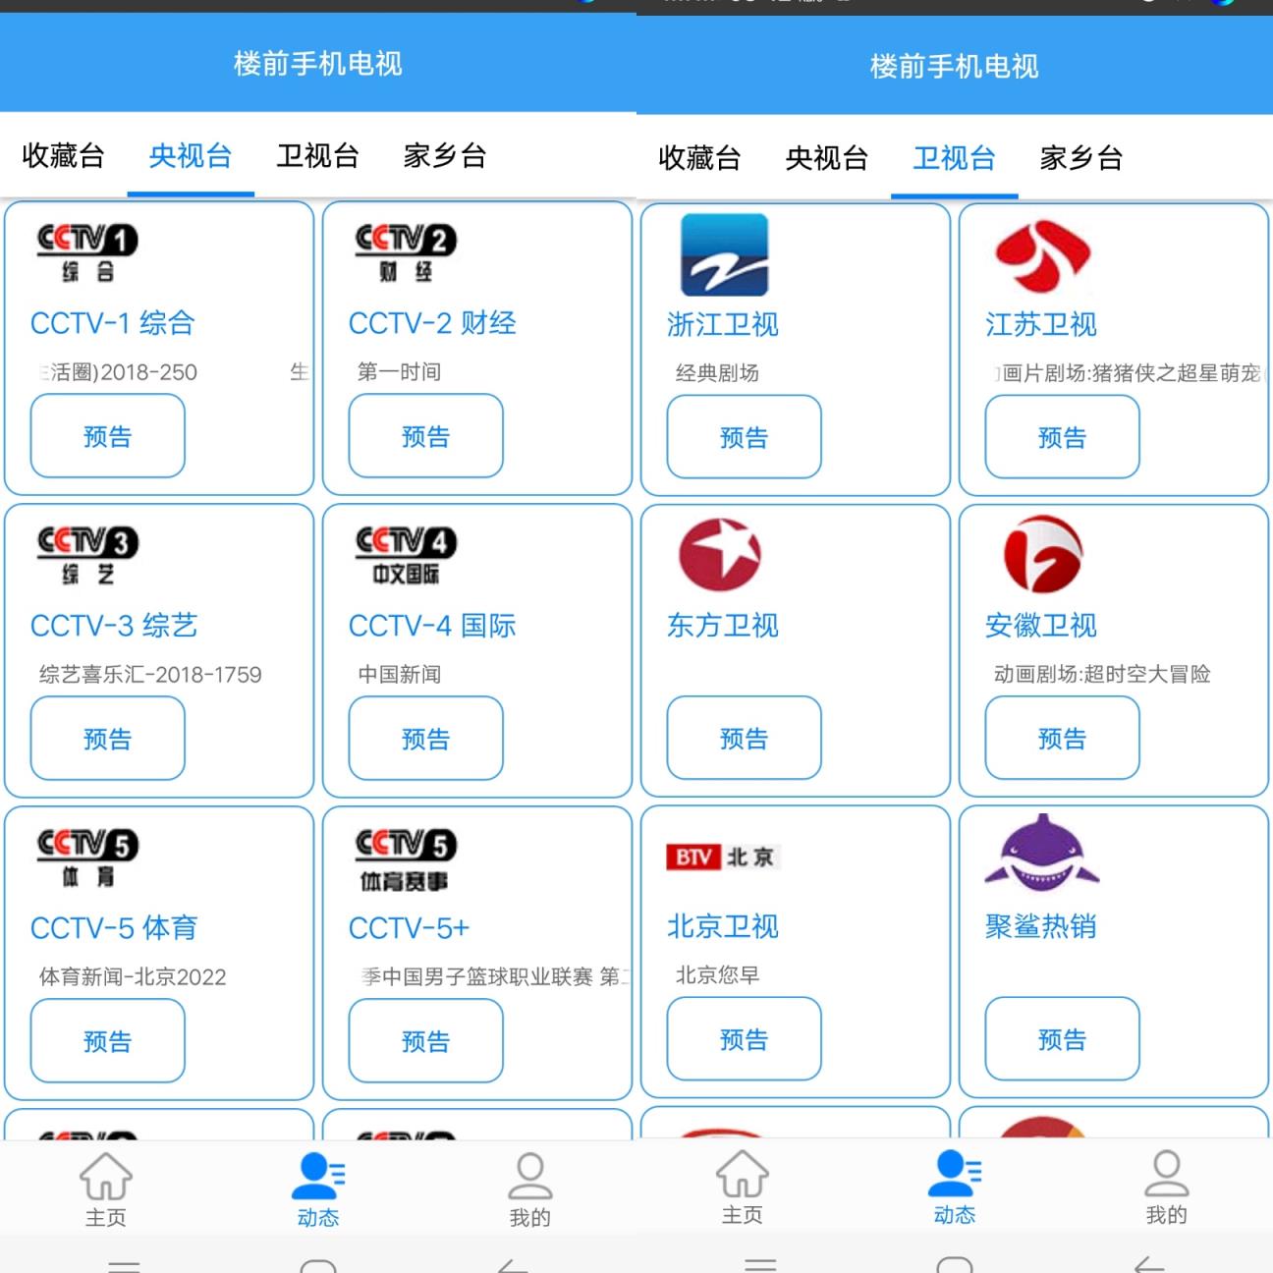
Task: Tap the 安徽卫视 channel icon
Action: click(1042, 554)
